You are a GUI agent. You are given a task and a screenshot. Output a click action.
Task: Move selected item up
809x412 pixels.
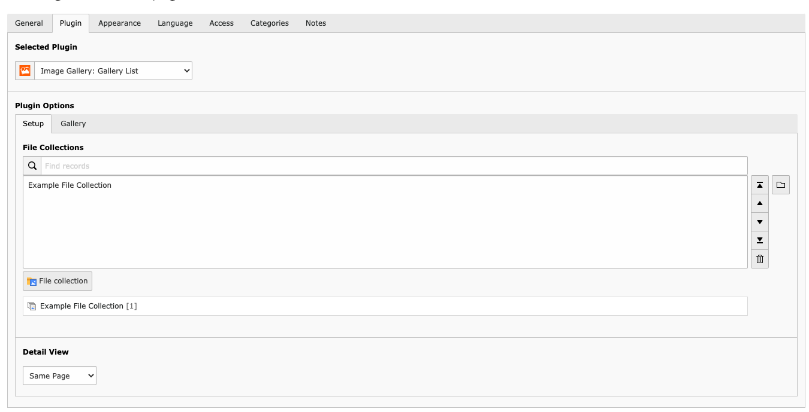760,203
